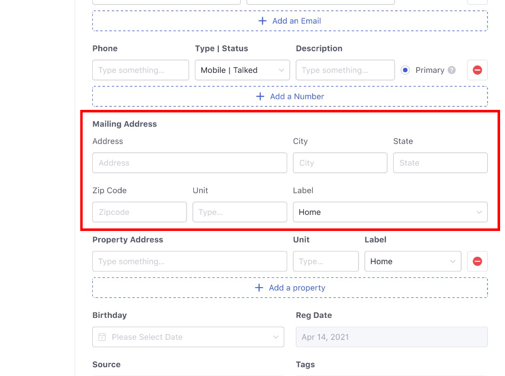
Task: Open the Property Address Label dropdown
Action: (413, 262)
